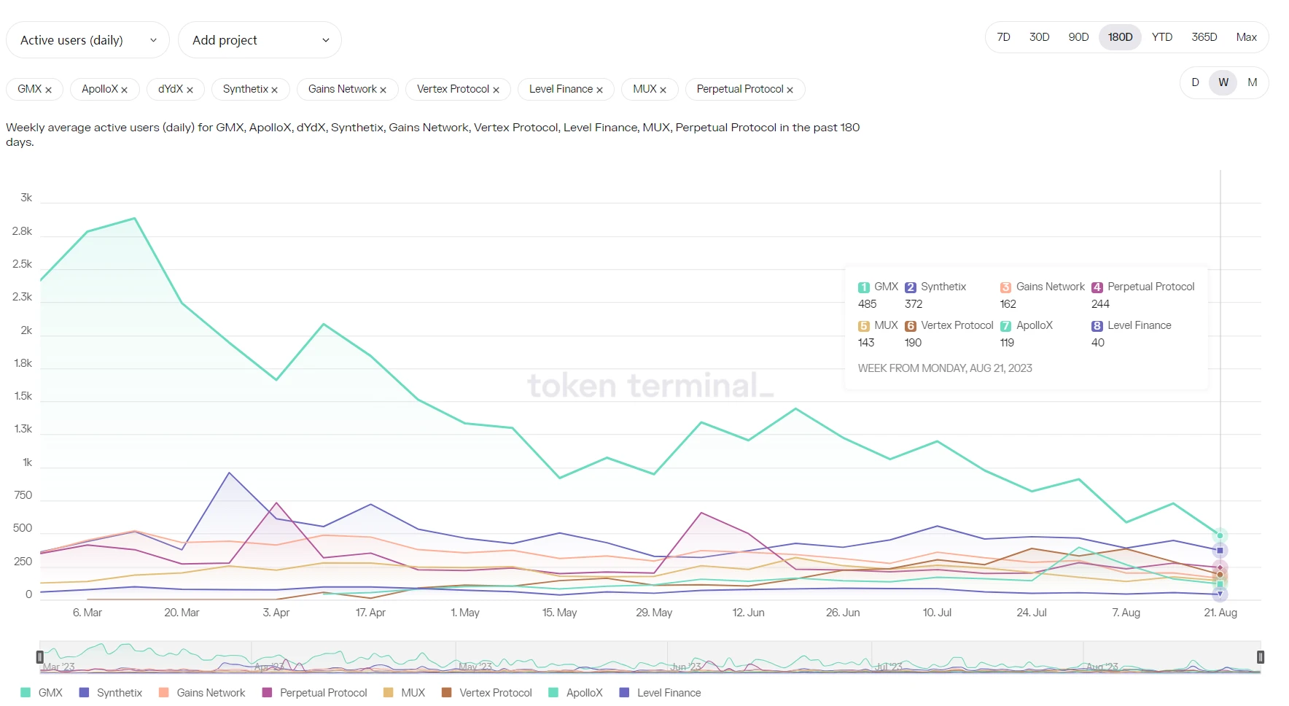Click the GMX rank 1 badge in tooltip

(864, 287)
